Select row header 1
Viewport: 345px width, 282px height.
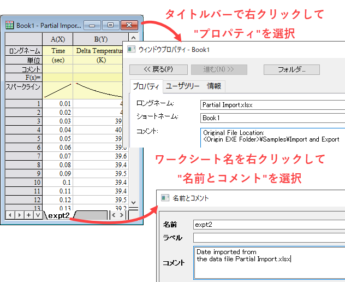24,103
